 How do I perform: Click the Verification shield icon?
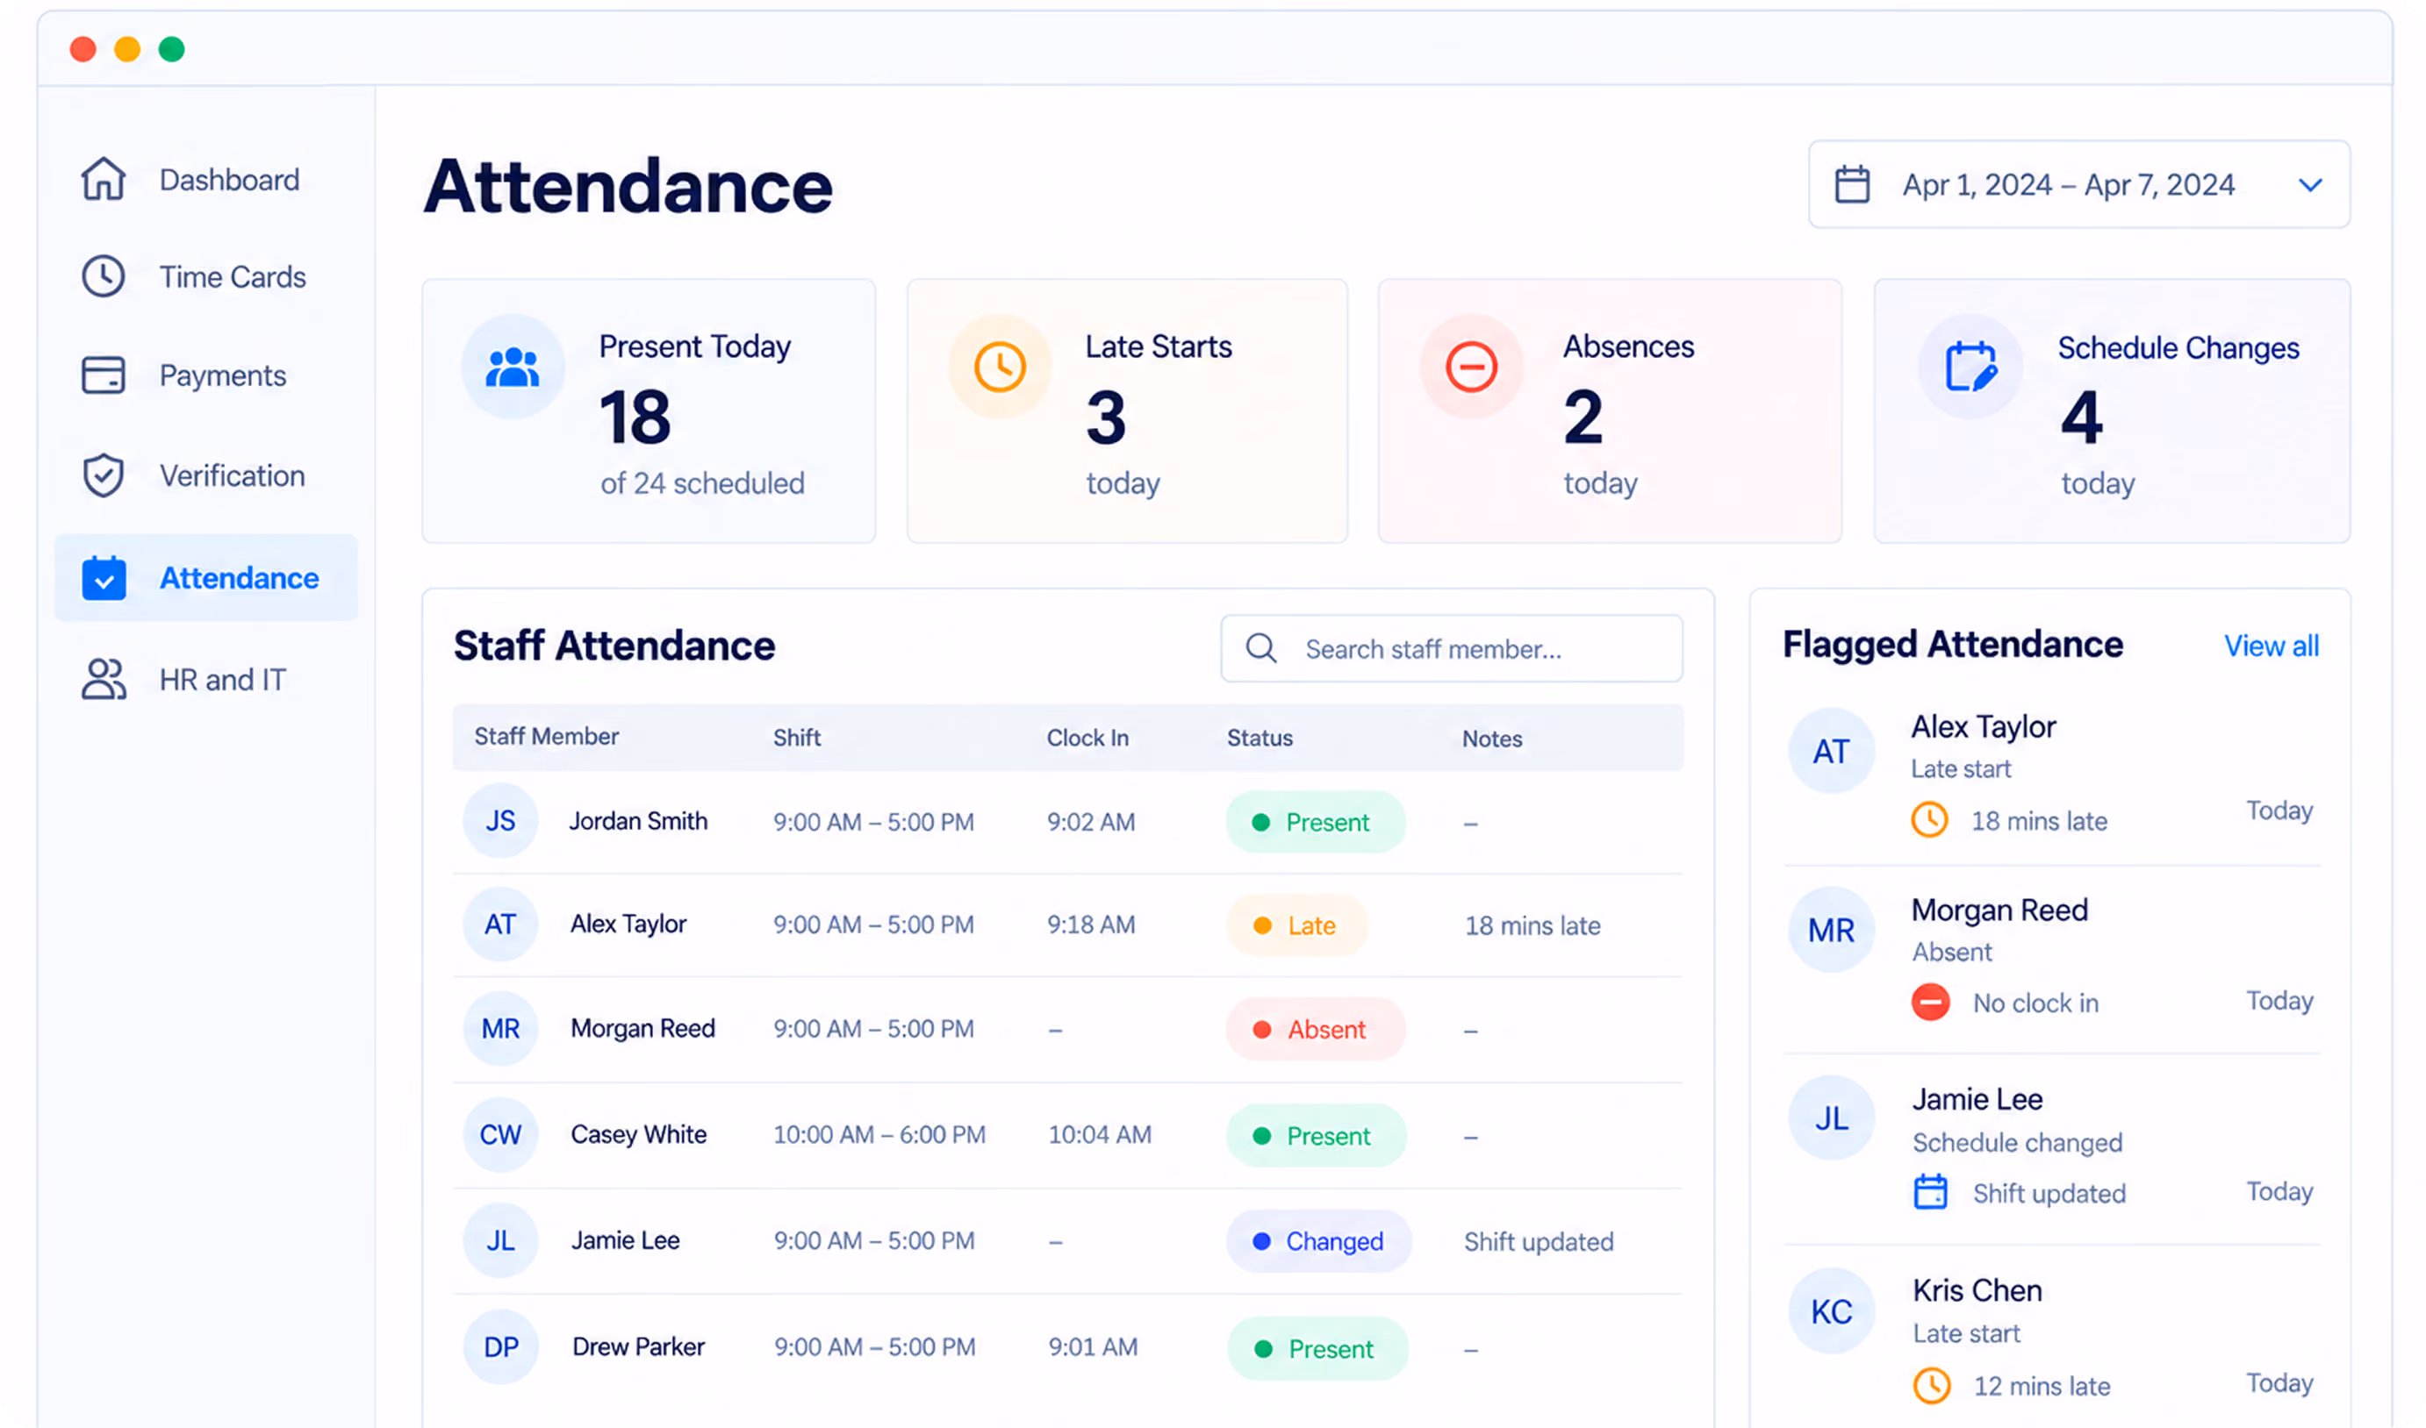(x=103, y=475)
